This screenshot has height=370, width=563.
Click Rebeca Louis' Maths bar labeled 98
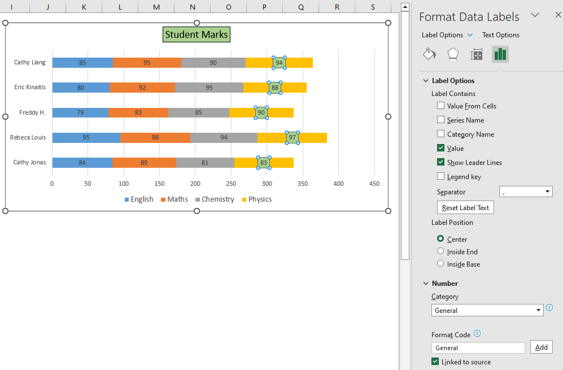coord(155,138)
